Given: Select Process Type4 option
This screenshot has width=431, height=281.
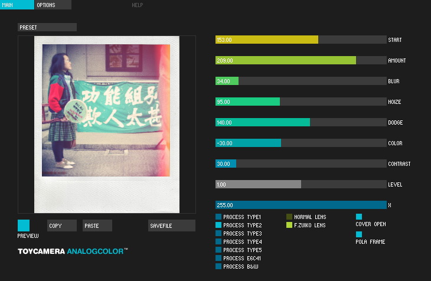Looking at the screenshot, I should (x=239, y=241).
